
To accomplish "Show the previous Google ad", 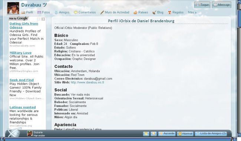I will pyautogui.click(x=39, y=19).
